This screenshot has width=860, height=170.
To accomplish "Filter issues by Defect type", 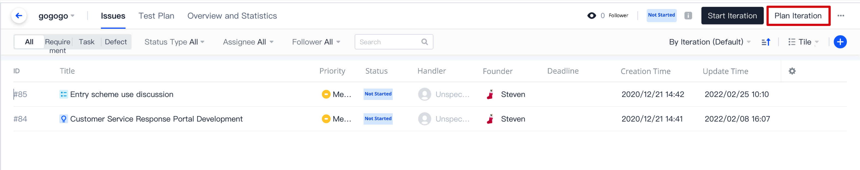I will (115, 42).
